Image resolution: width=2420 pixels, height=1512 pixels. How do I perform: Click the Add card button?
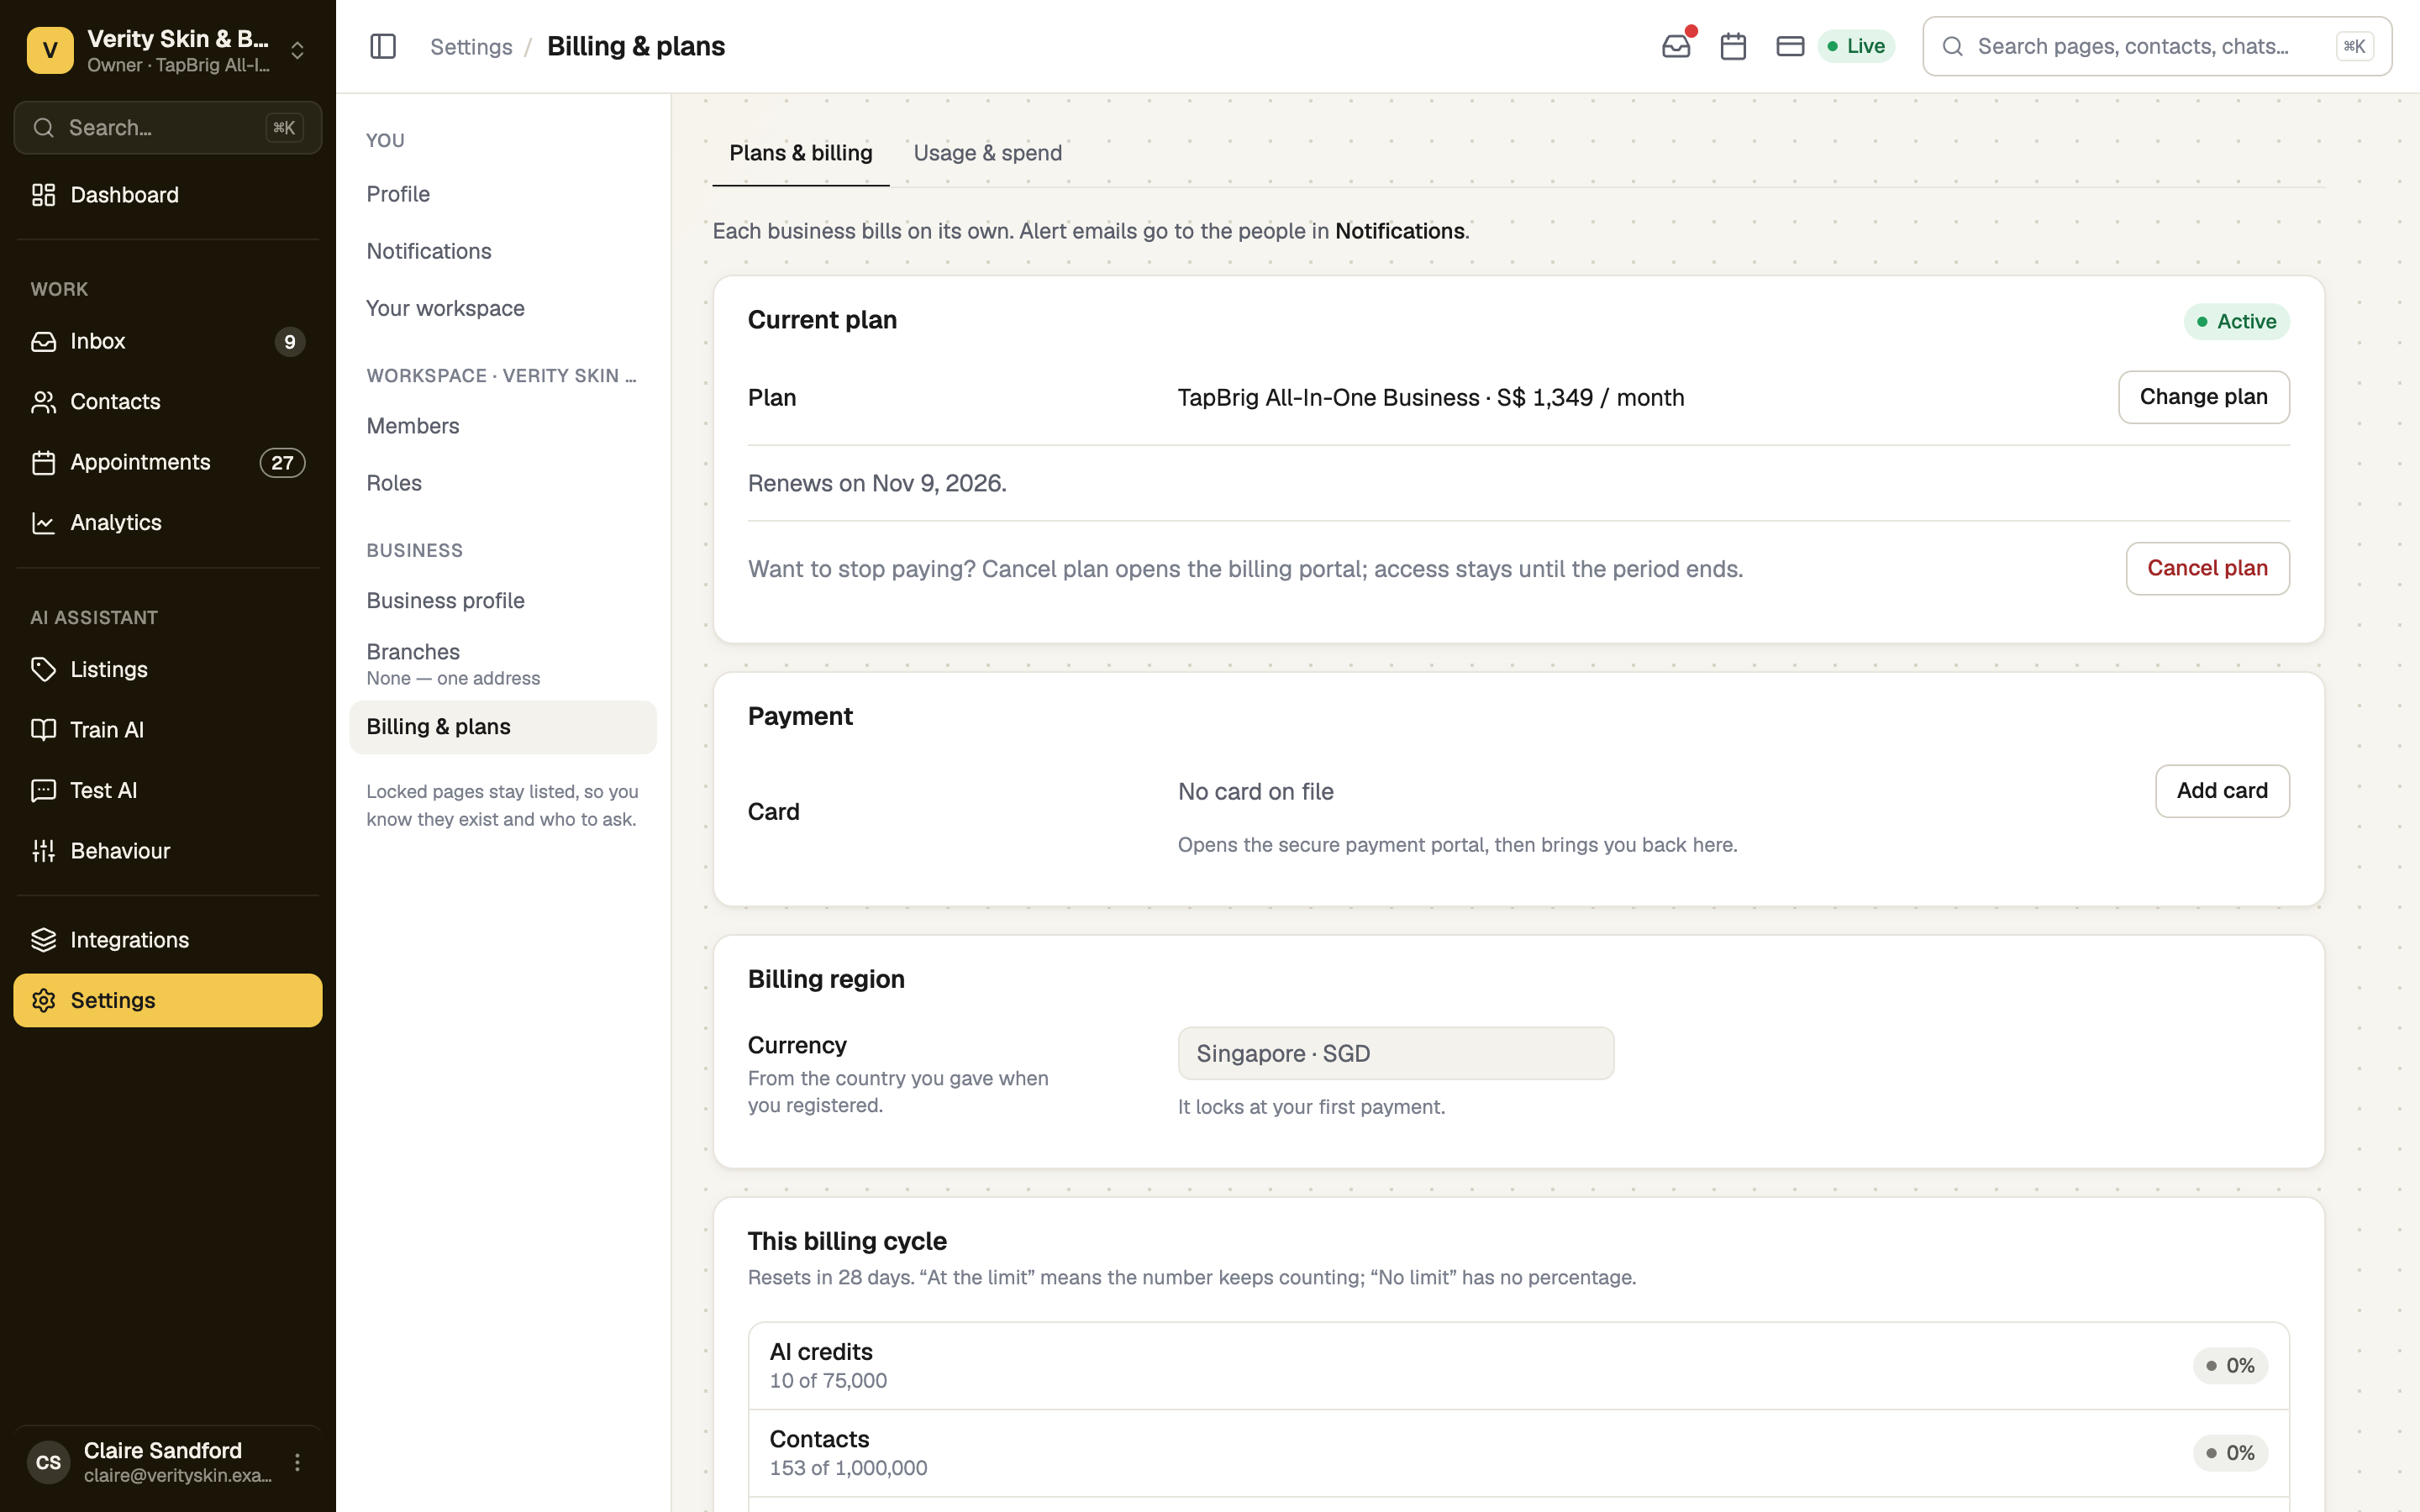pos(2222,791)
